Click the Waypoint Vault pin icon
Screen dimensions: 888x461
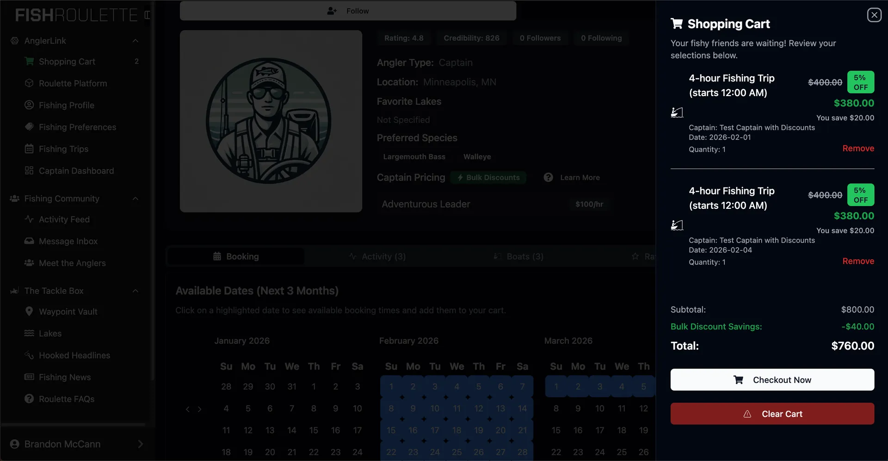[29, 312]
